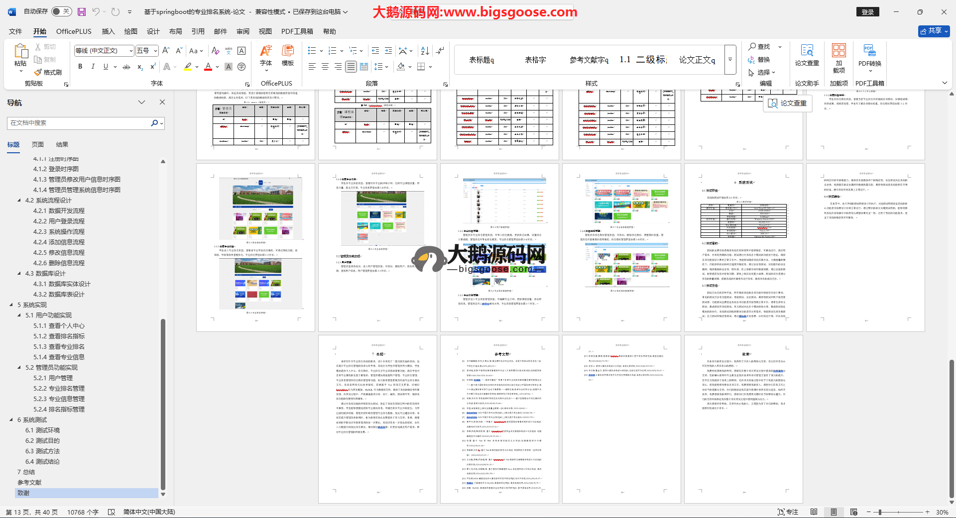Viewport: 956px width, 518px height.
Task: Click the italic formatting icon
Action: pyautogui.click(x=93, y=67)
